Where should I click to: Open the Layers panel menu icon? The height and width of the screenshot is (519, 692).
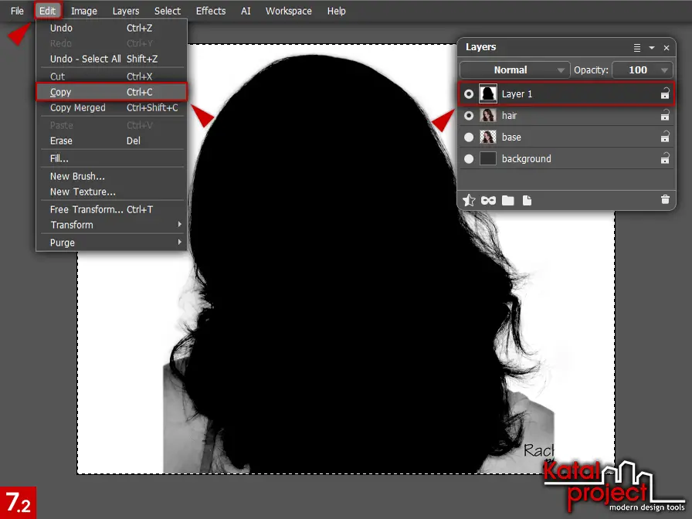click(x=636, y=47)
